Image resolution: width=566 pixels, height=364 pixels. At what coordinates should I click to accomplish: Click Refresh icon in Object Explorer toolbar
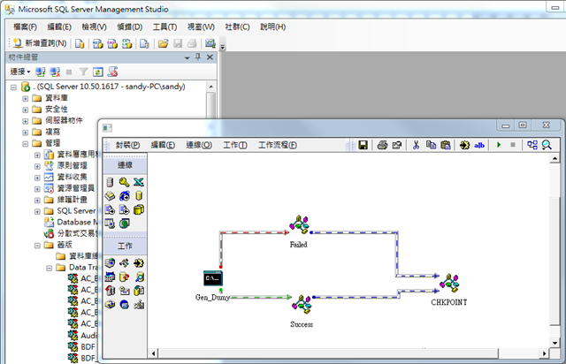(x=98, y=72)
